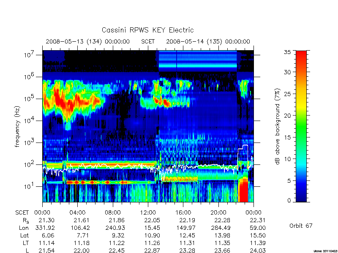Click the "04:00" time tick label
The image size is (338, 253).
(77, 213)
